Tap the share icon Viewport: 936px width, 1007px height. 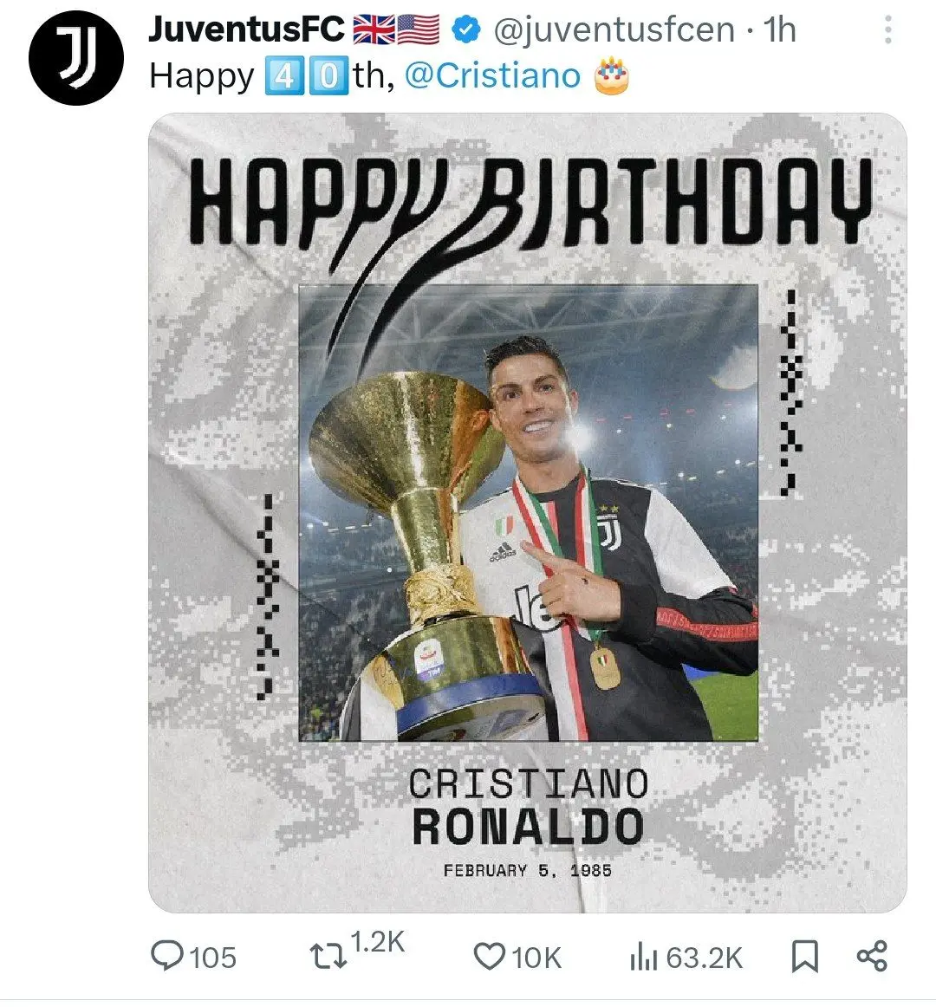click(x=871, y=956)
